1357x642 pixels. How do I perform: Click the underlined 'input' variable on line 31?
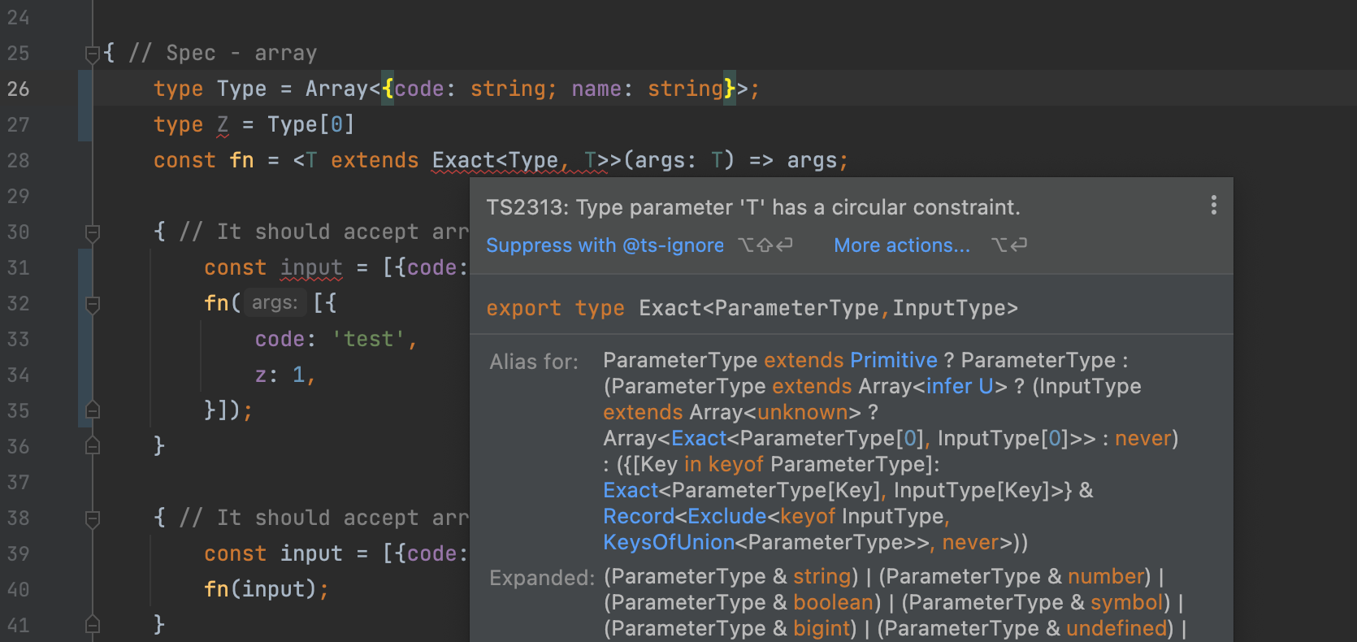pos(311,267)
